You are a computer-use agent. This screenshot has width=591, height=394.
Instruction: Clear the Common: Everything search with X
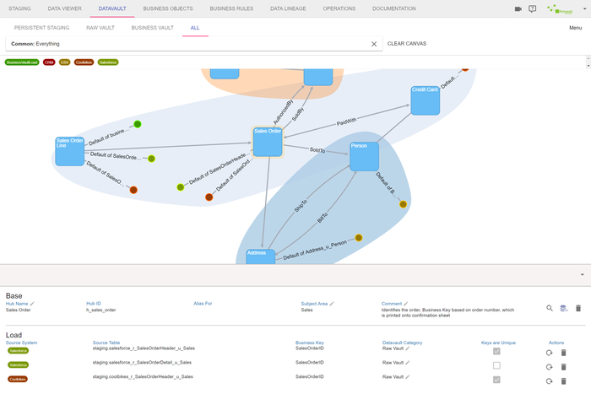[374, 44]
